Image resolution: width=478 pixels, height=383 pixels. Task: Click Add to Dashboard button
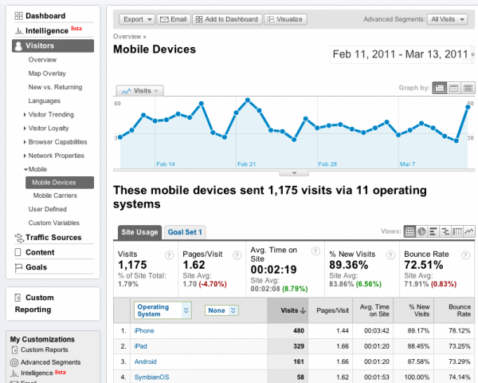point(227,19)
